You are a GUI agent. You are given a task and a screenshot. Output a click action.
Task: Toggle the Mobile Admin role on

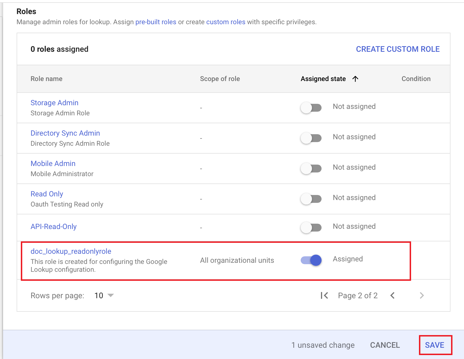(311, 168)
